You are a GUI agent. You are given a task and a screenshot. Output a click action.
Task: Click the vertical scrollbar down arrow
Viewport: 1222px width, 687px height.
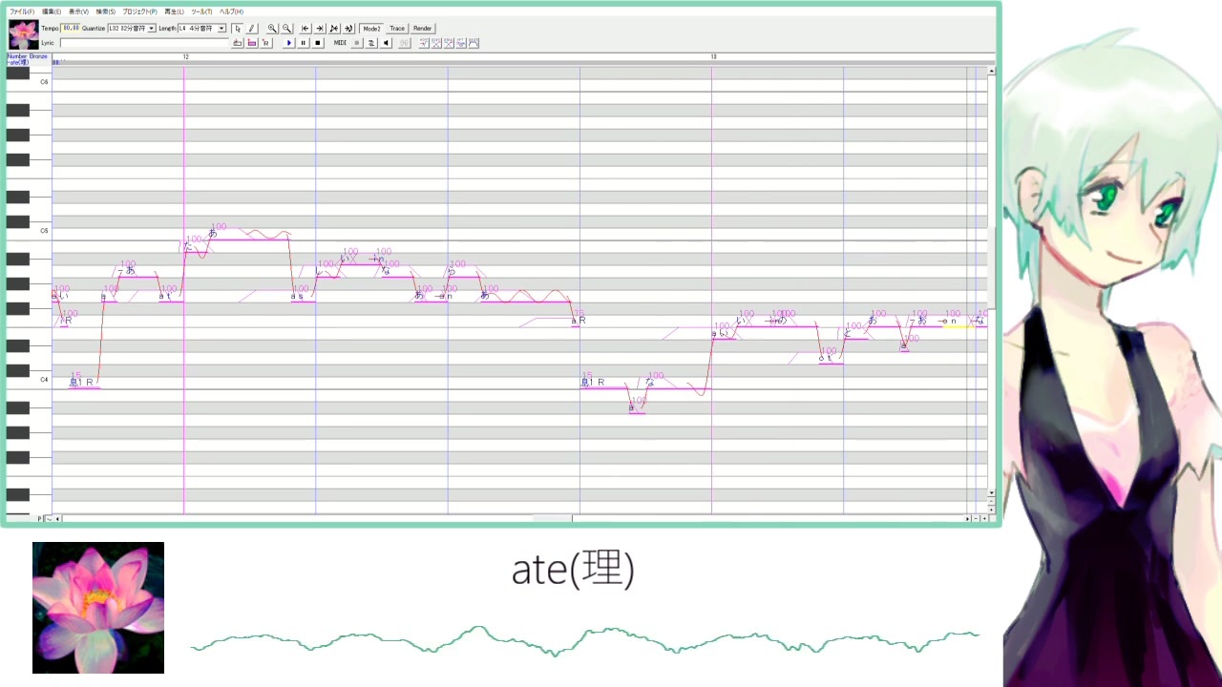pyautogui.click(x=991, y=493)
